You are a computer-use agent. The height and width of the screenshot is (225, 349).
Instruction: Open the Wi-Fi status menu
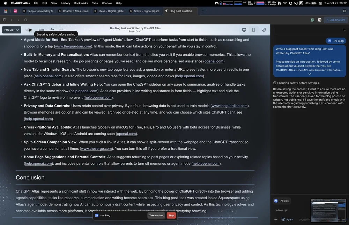[x=285, y=3]
